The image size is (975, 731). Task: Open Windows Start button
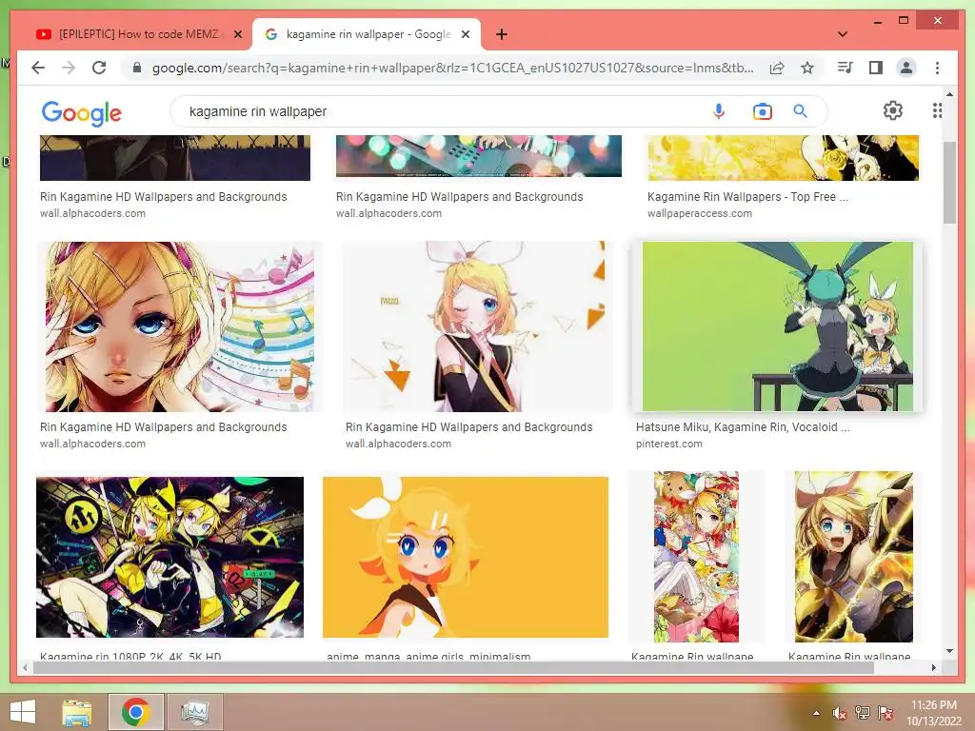tap(23, 712)
